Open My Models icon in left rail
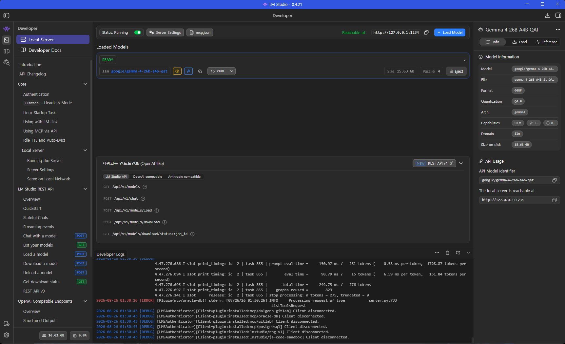565x344 pixels. (7, 51)
